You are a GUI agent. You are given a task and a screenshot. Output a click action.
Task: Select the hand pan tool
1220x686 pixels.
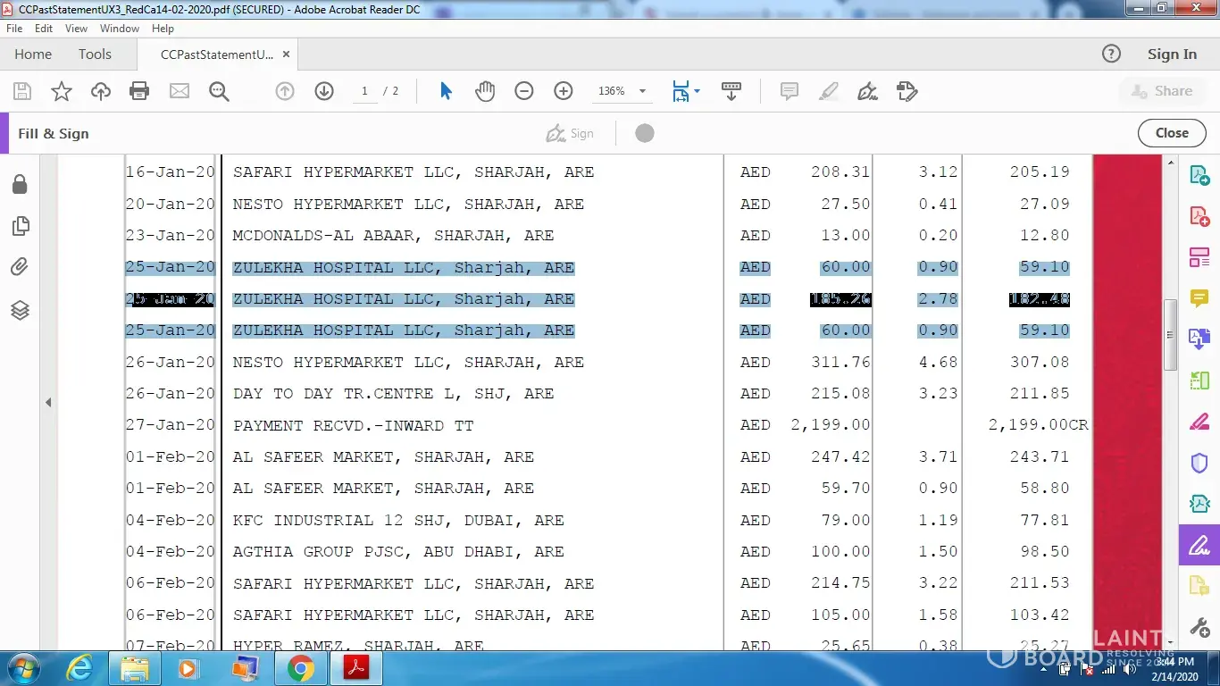(x=485, y=91)
